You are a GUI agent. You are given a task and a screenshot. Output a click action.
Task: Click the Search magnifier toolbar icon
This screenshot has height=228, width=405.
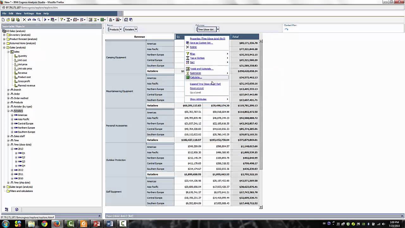[x=39, y=20]
